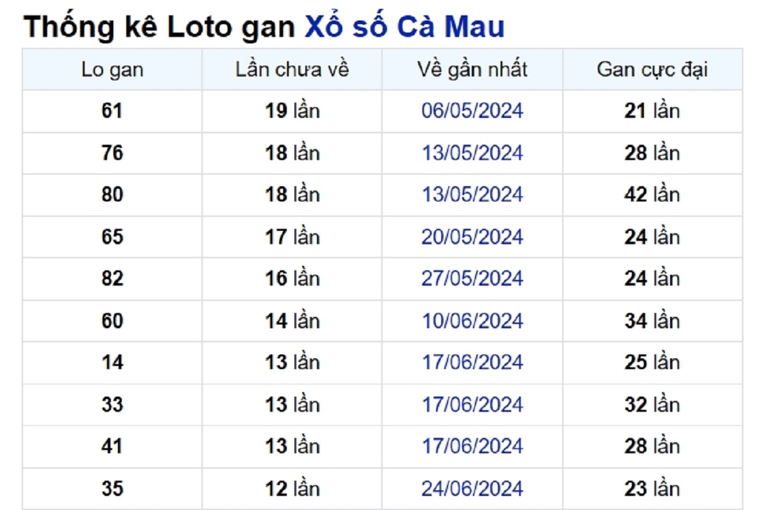Open the 24/06/2024 date link
This screenshot has height=510, width=765.
point(472,489)
